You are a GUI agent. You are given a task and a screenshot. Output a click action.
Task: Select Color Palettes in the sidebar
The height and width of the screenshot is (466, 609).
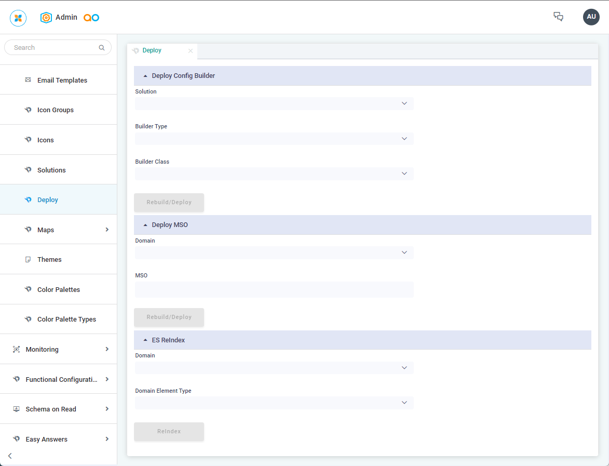[59, 289]
